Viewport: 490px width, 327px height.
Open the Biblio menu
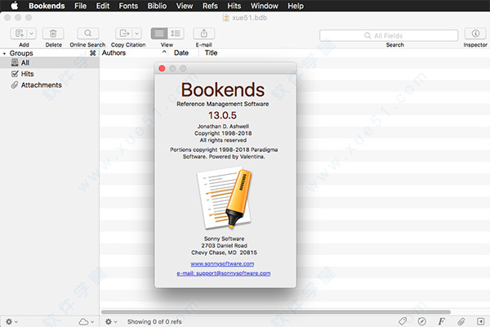157,6
